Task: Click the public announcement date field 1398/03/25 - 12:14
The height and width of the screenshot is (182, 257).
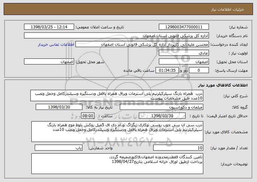Action: click(x=49, y=27)
